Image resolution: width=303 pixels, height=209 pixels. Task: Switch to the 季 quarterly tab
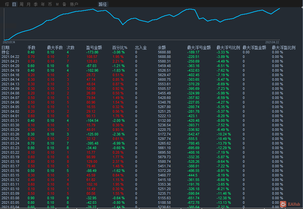36,4
